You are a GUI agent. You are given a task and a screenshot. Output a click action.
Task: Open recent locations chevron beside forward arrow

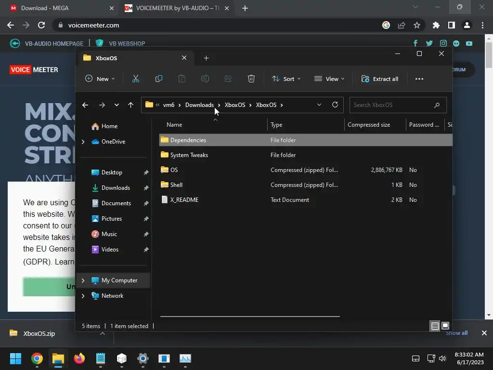pos(117,105)
